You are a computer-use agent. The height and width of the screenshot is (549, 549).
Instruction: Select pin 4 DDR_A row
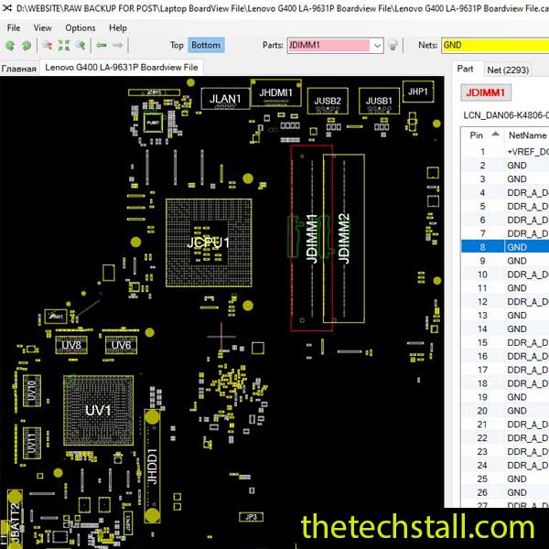505,192
